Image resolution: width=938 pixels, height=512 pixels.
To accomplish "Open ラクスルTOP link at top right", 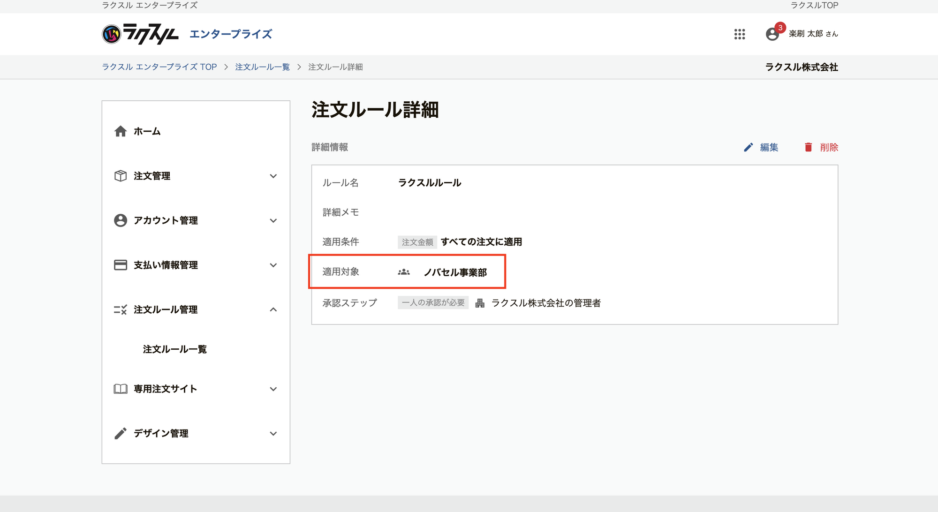I will (x=815, y=5).
